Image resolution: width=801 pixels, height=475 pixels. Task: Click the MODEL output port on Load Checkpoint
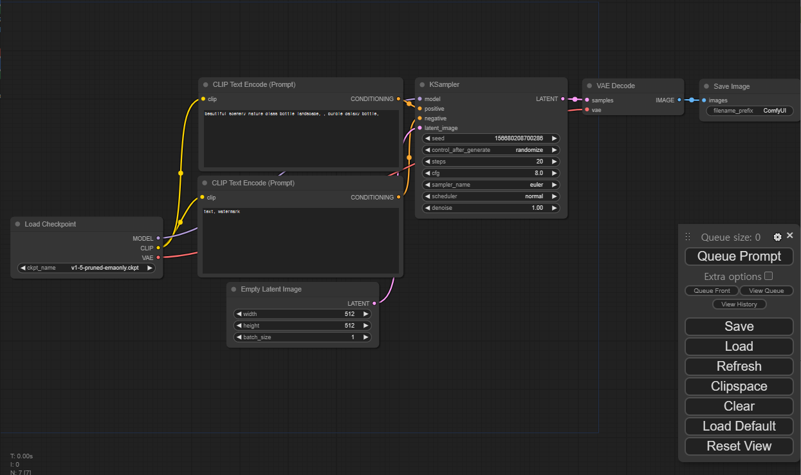(x=158, y=239)
